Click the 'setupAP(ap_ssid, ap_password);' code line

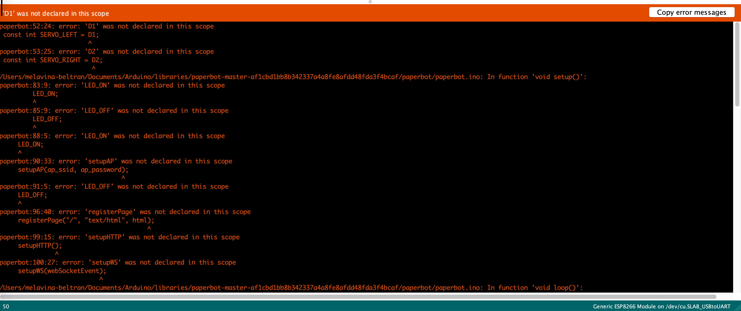(73, 170)
